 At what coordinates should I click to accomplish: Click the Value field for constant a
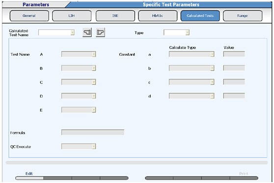click(234, 54)
